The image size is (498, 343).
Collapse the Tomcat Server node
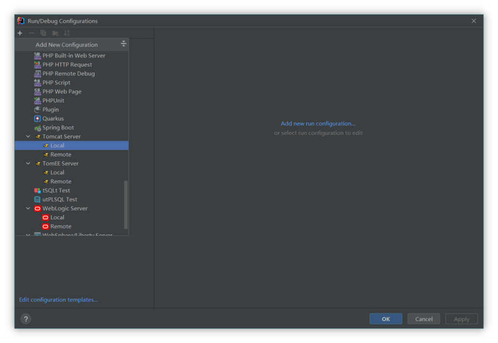[28, 136]
